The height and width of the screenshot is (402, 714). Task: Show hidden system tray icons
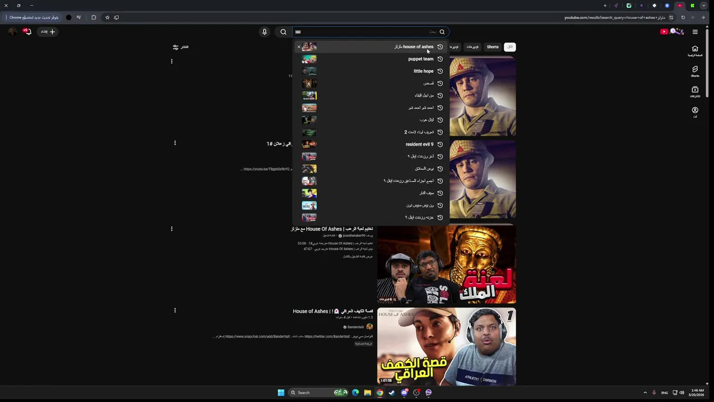pyautogui.click(x=645, y=393)
